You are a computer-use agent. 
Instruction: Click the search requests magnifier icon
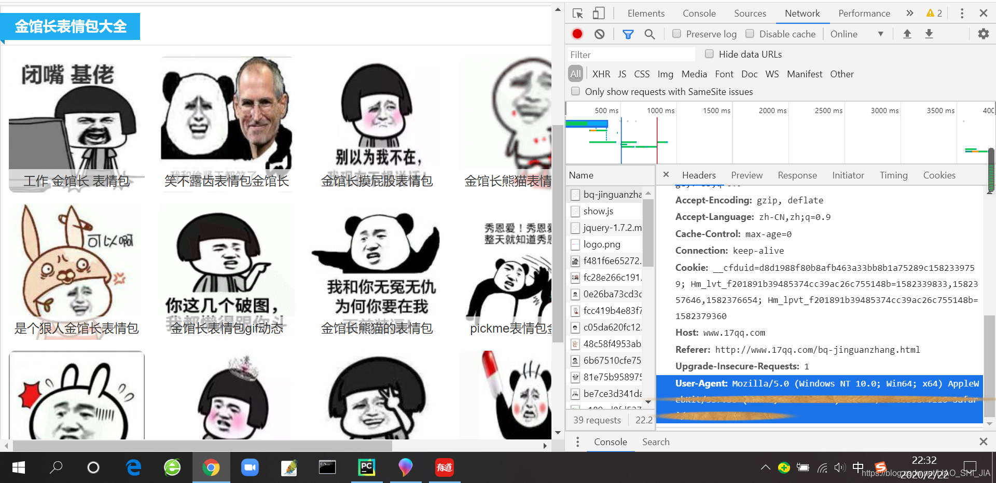coord(649,34)
